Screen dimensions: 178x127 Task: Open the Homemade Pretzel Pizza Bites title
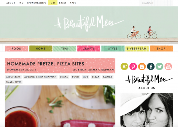[46, 64]
